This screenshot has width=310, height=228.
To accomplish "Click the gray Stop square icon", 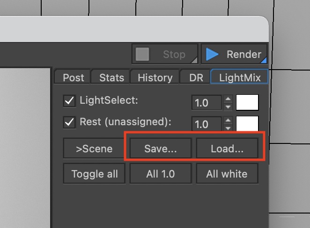I will [142, 54].
